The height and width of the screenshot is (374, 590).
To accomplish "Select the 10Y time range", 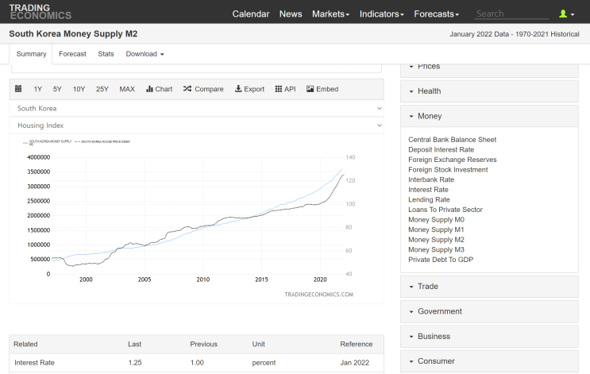I will [79, 89].
